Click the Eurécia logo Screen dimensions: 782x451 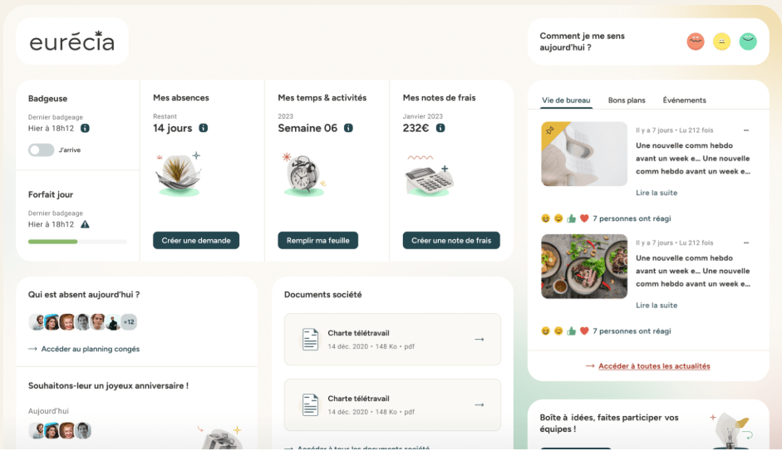click(72, 42)
